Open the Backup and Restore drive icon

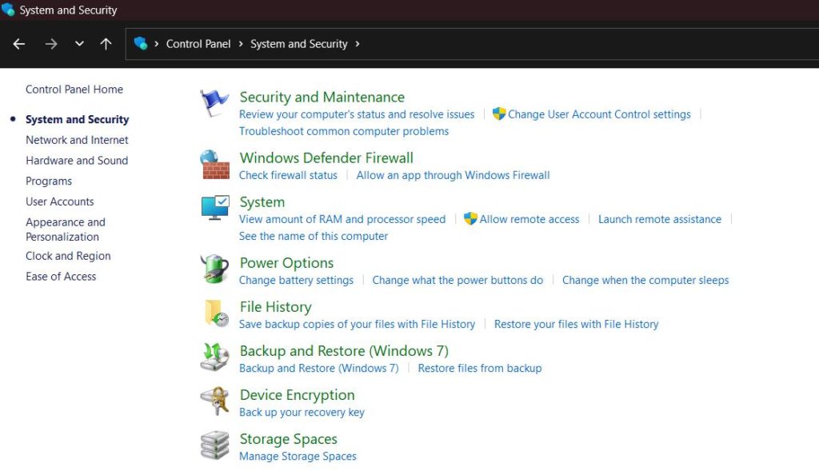click(x=214, y=357)
